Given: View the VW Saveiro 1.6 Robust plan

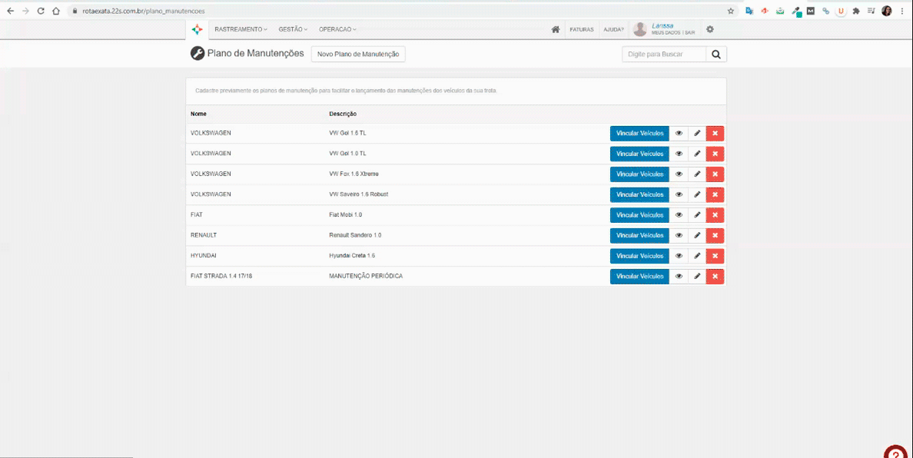Looking at the screenshot, I should pyautogui.click(x=679, y=194).
